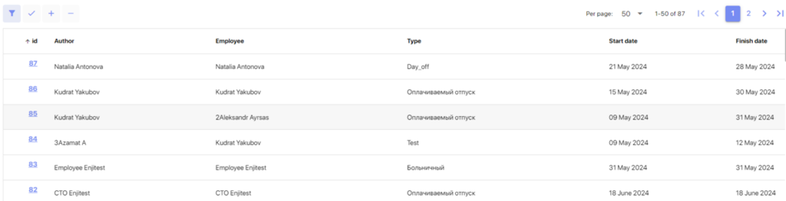Sort by the Type column header
The height and width of the screenshot is (201, 786).
point(414,41)
